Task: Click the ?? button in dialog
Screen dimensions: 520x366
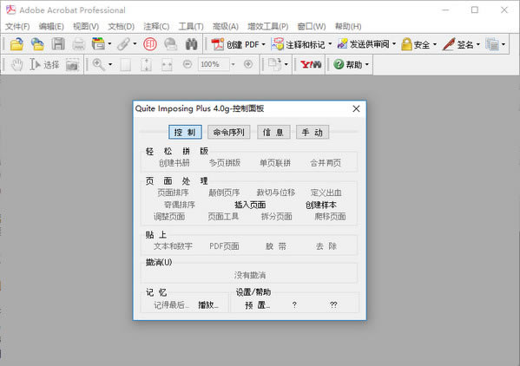Action: pos(333,304)
